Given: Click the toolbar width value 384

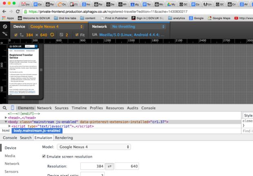Looking at the screenshot, I should tap(29, 35).
